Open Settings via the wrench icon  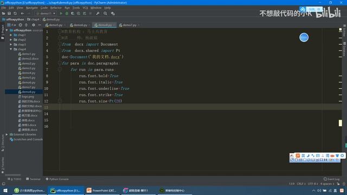(x=98, y=14)
